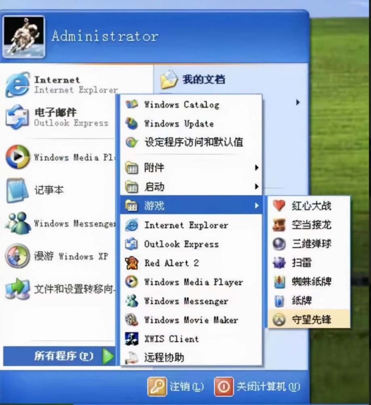The height and width of the screenshot is (405, 371).
Task: Launch 蜘蛛纸牌 Spider Solitaire icon
Action: coord(280,281)
